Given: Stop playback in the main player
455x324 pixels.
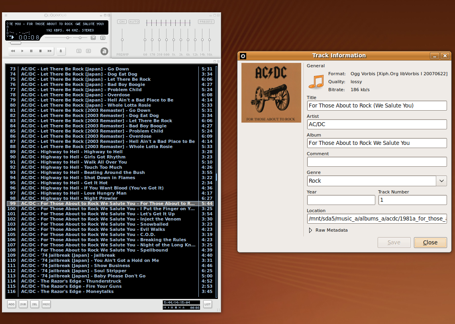Looking at the screenshot, I should [40, 51].
